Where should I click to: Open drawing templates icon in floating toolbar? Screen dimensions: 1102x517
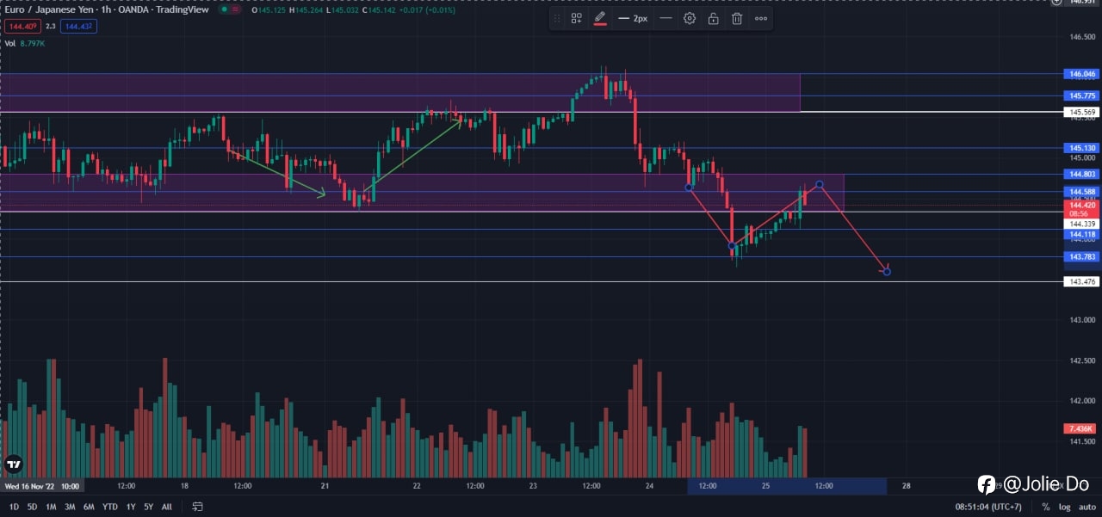[x=577, y=18]
